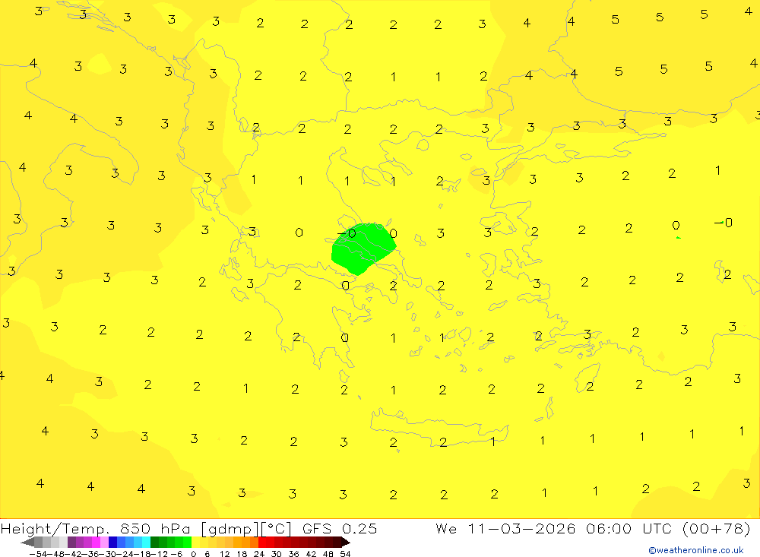Screen dimensions: 760x557
Task: Click the 'GFS 0.25' model label
Action: point(339,528)
